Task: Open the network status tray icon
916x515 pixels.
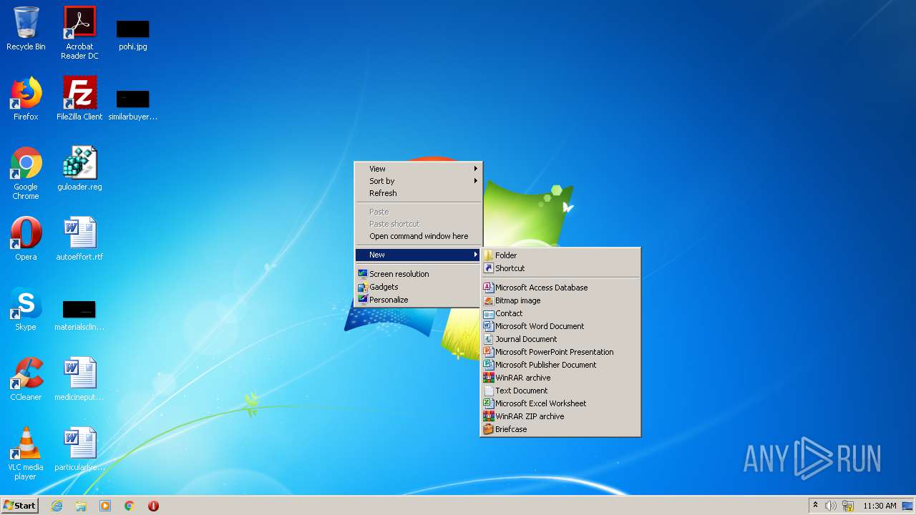Action: (848, 506)
